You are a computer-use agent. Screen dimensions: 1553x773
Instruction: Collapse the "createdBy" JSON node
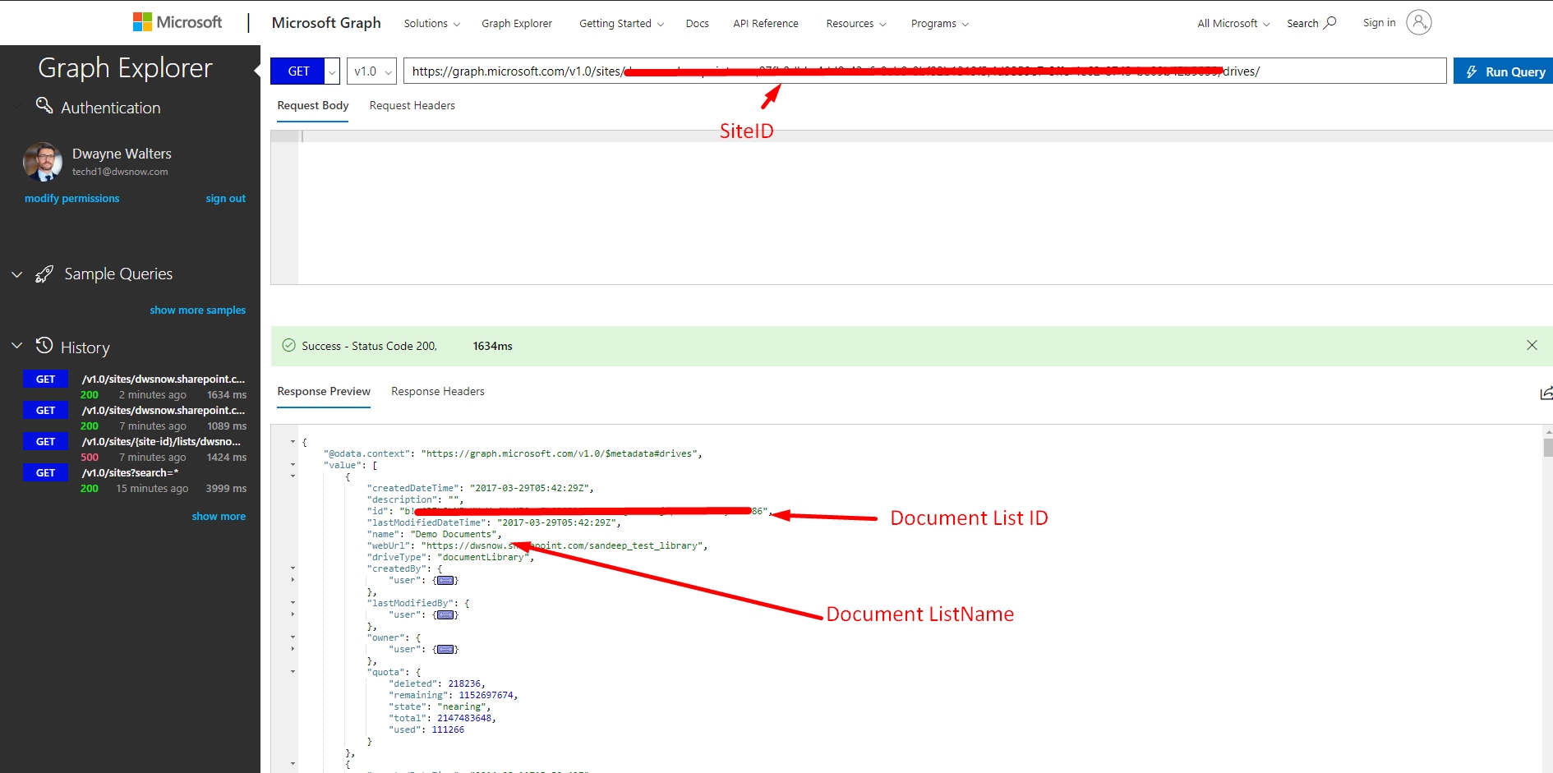tap(293, 568)
